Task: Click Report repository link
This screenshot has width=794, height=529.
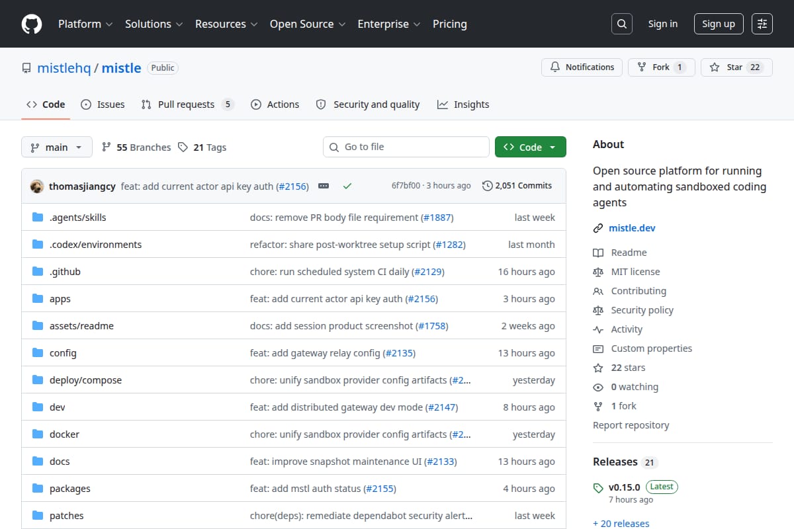Action: (631, 425)
